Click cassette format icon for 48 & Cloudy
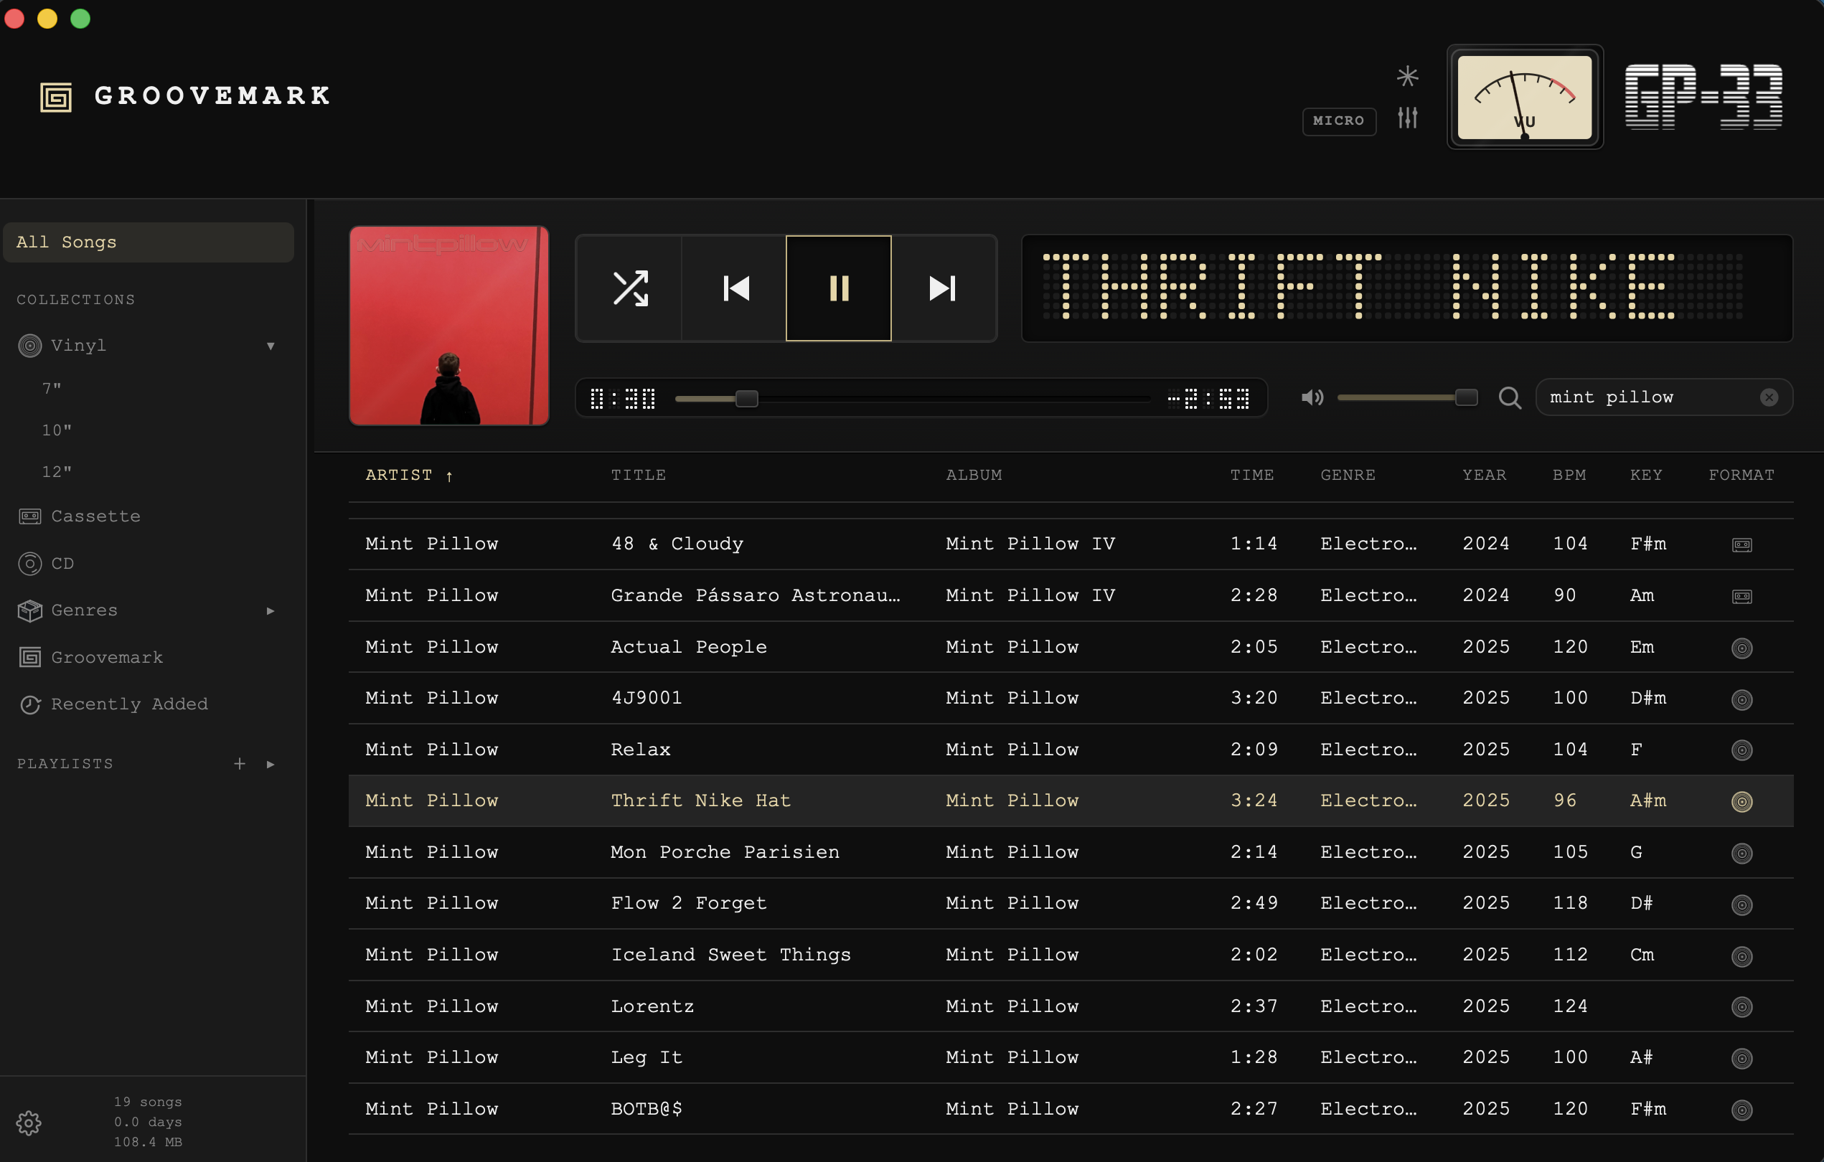The width and height of the screenshot is (1824, 1162). tap(1741, 544)
